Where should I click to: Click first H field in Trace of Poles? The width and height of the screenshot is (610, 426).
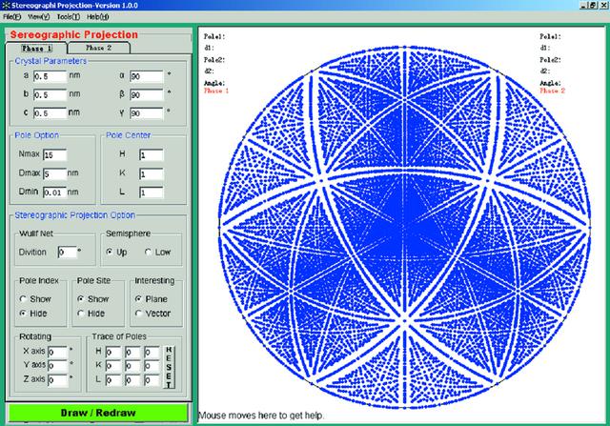coord(113,352)
